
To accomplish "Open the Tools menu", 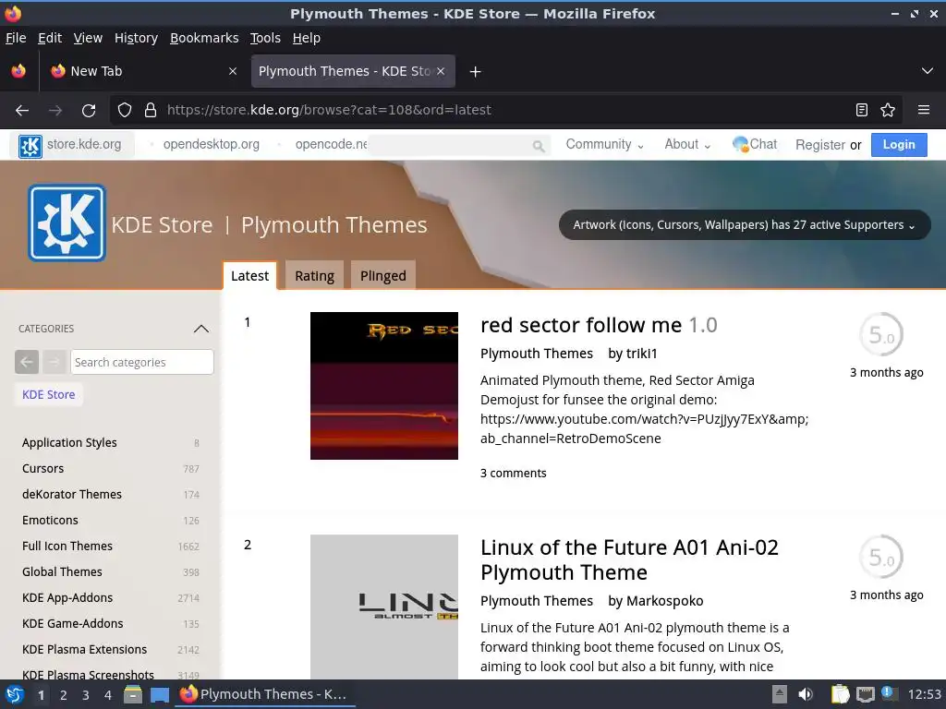I will coord(265,38).
